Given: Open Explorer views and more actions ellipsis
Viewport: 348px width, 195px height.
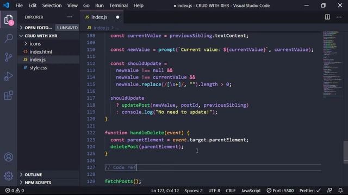Looking at the screenshot, I should point(70,17).
